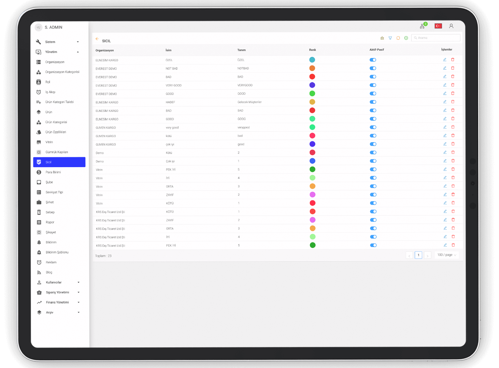This screenshot has height=368, width=499.
Task: Toggle active switch for ELNESİM KARGO ÖZEL
Action: tap(373, 60)
